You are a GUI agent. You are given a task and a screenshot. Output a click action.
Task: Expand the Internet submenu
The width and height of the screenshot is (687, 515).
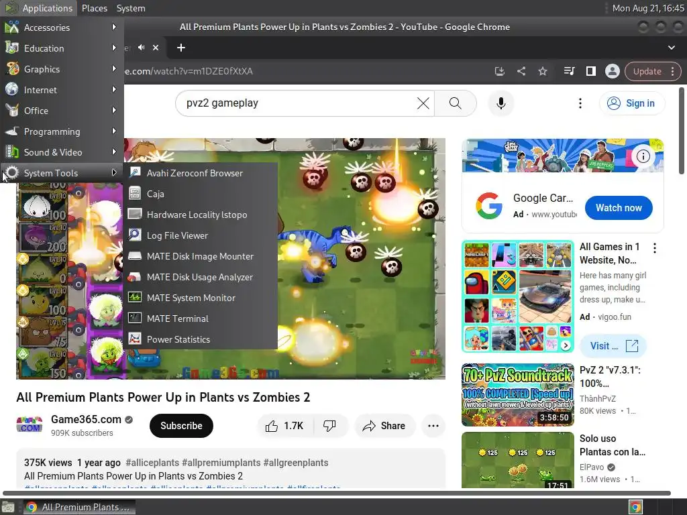pyautogui.click(x=62, y=90)
